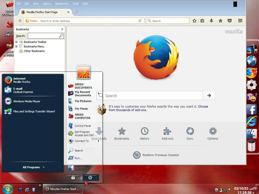Screen dimensions: 259x194
Task: Launch Internet Mozilla Firefox from Start menu
Action: pos(33,80)
